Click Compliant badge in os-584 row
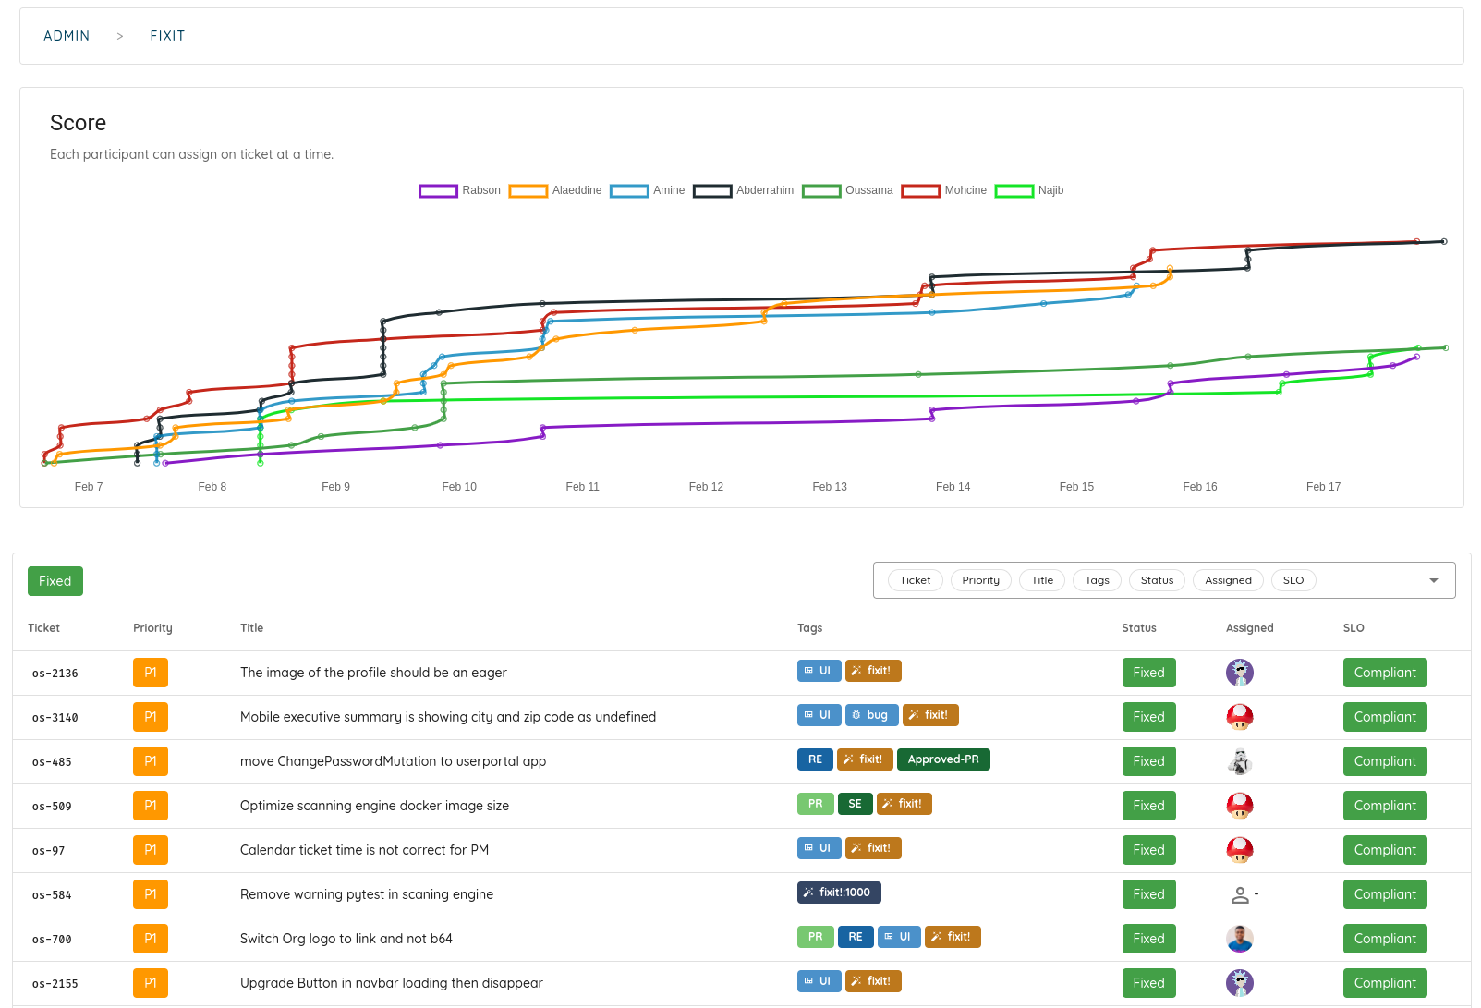 [x=1385, y=894]
